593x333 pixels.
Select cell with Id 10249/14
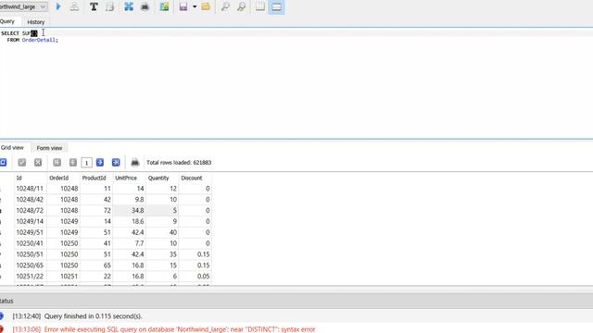pyautogui.click(x=31, y=221)
